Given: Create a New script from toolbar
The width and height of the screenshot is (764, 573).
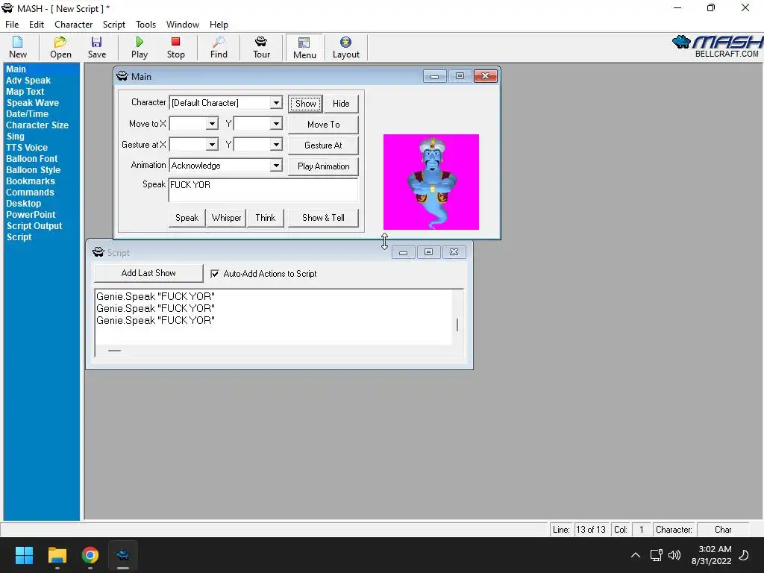Looking at the screenshot, I should (18, 47).
